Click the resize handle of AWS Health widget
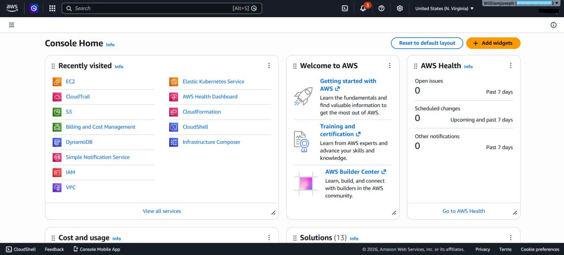The image size is (564, 255). (515, 213)
